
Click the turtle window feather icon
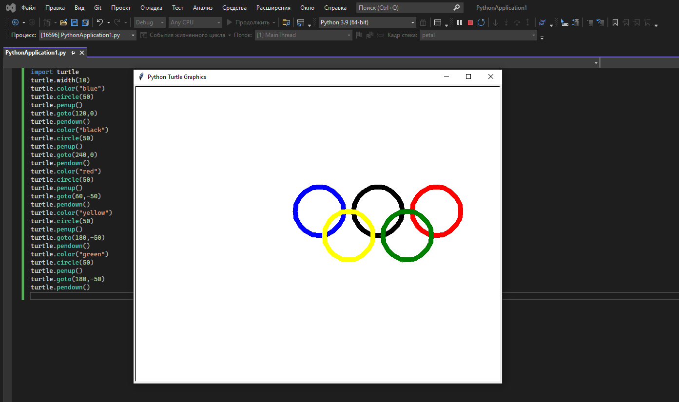141,77
